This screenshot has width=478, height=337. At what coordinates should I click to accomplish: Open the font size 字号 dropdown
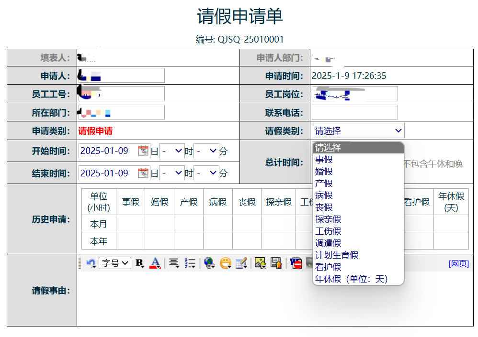(115, 263)
